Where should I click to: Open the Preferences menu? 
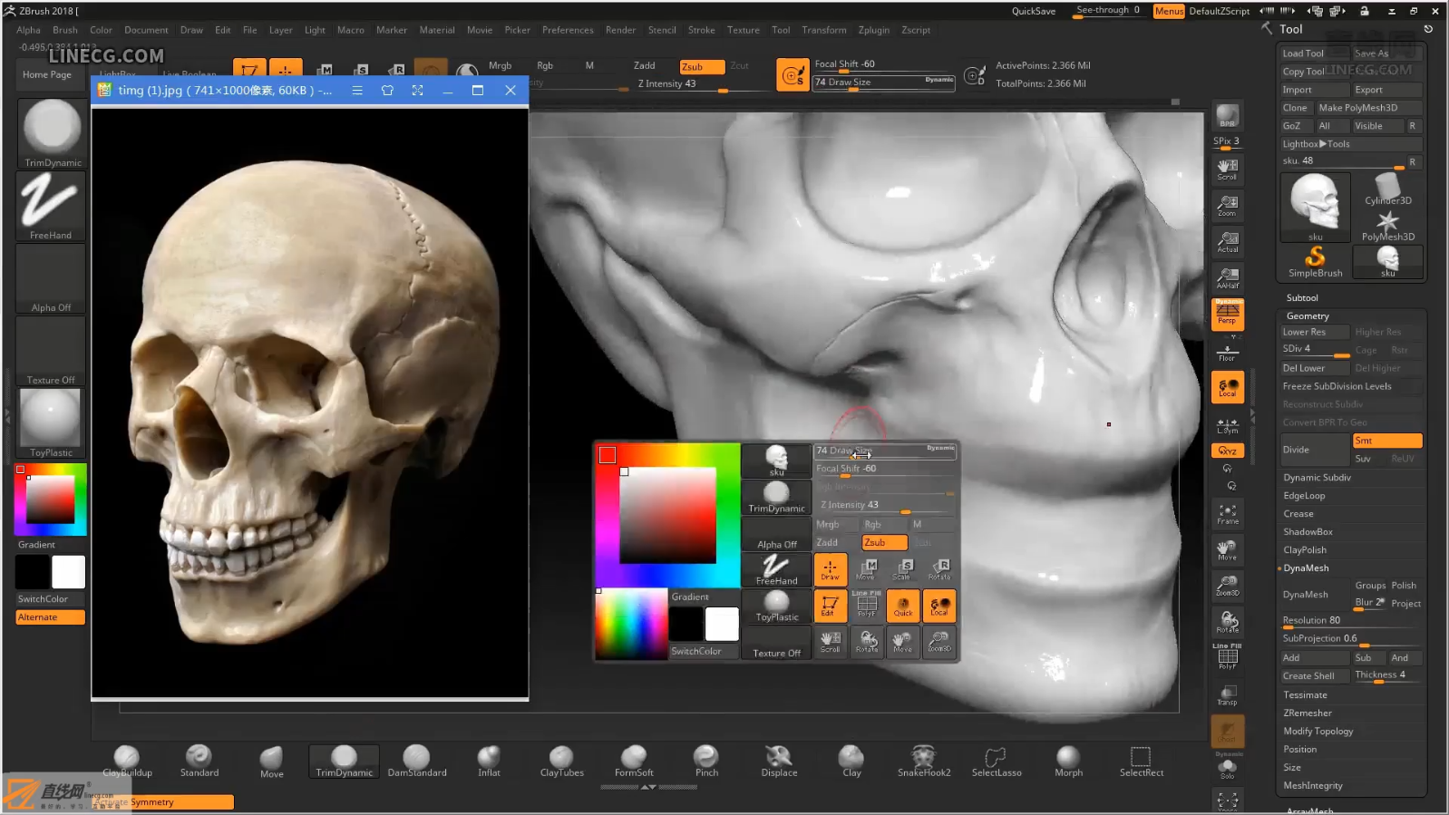568,30
